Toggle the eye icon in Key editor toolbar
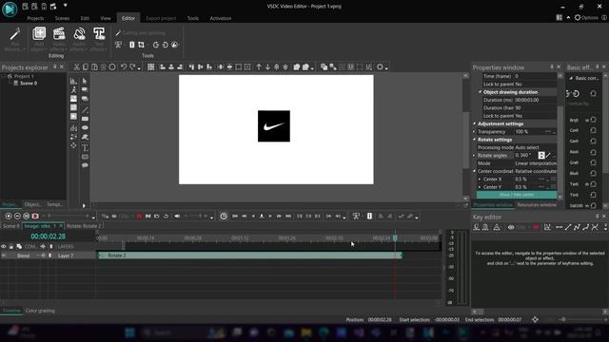 point(511,227)
